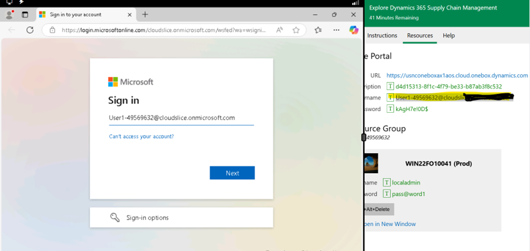The width and height of the screenshot is (530, 251).
Task: Select the Sign in to your account tab
Action: [x=86, y=15]
